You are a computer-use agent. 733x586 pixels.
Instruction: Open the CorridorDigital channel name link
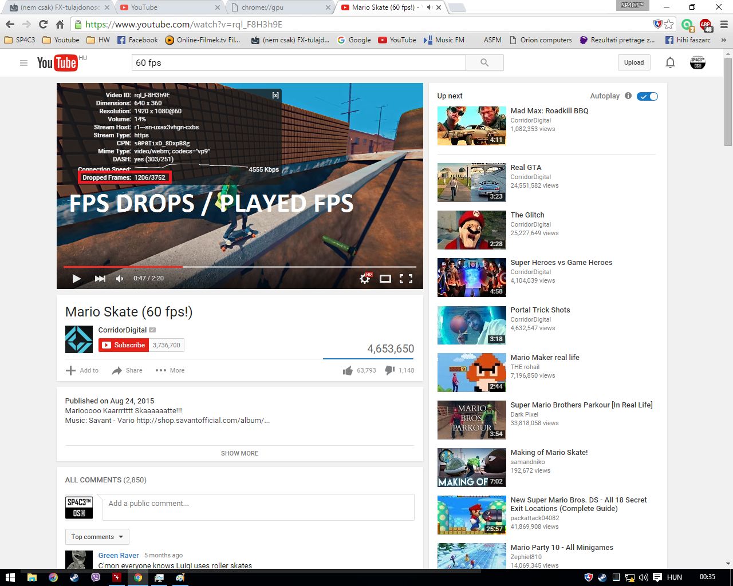123,330
